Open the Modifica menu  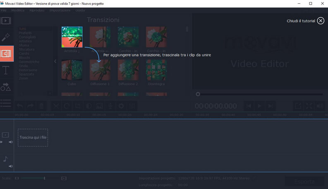click(18, 10)
